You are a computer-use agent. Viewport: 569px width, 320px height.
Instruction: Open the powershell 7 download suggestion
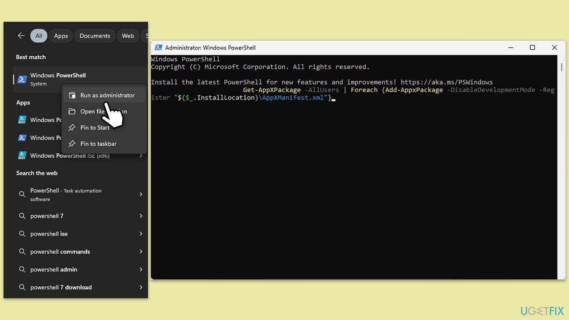coord(61,287)
